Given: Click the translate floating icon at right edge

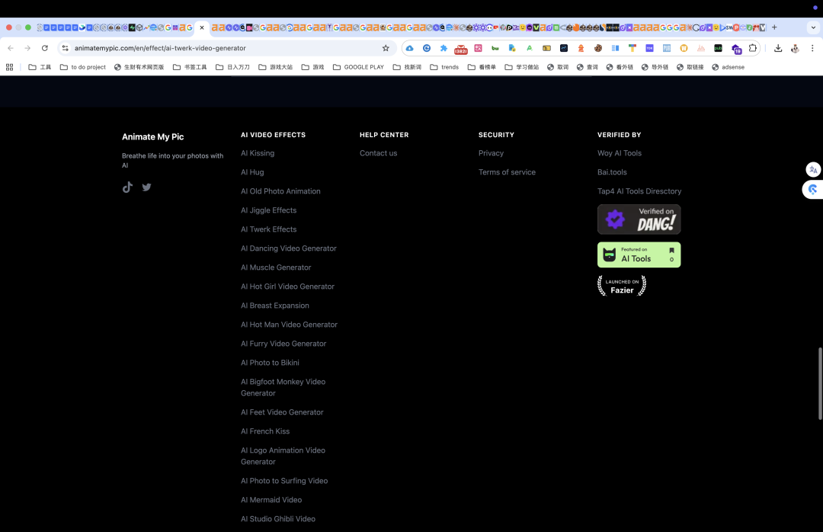Looking at the screenshot, I should click(813, 169).
